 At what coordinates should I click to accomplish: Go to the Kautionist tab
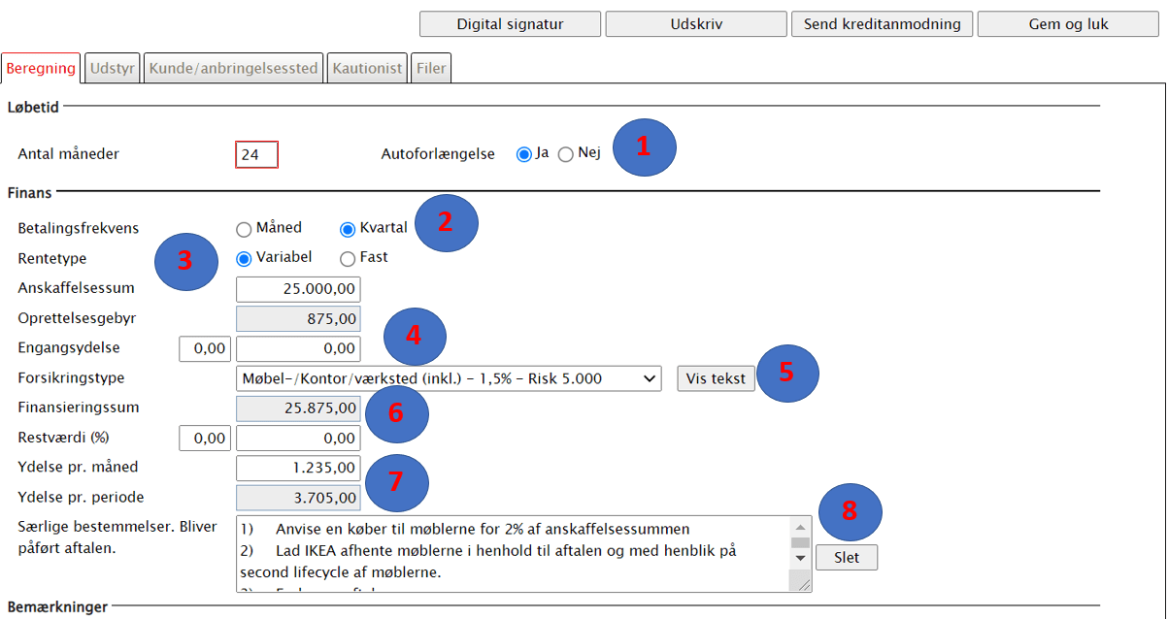pyautogui.click(x=367, y=69)
